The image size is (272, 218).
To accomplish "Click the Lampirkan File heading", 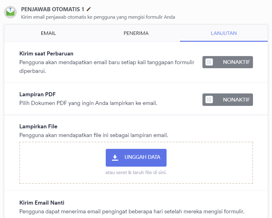I will coord(38,126).
